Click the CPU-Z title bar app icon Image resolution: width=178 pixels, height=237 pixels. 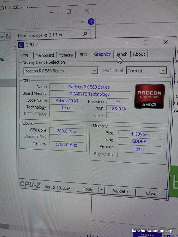pyautogui.click(x=21, y=45)
